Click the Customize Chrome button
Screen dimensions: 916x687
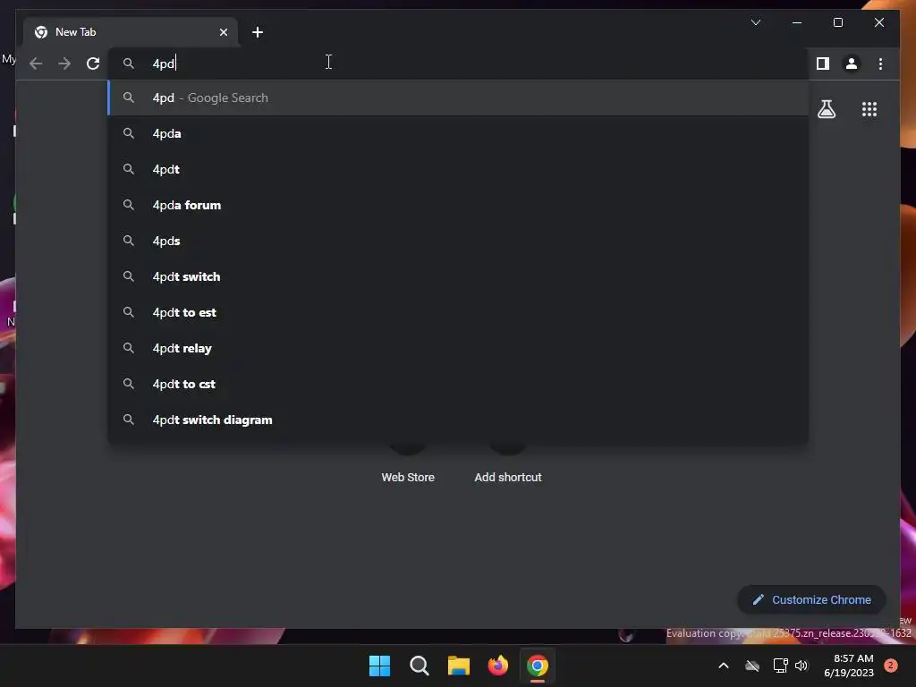pos(811,600)
